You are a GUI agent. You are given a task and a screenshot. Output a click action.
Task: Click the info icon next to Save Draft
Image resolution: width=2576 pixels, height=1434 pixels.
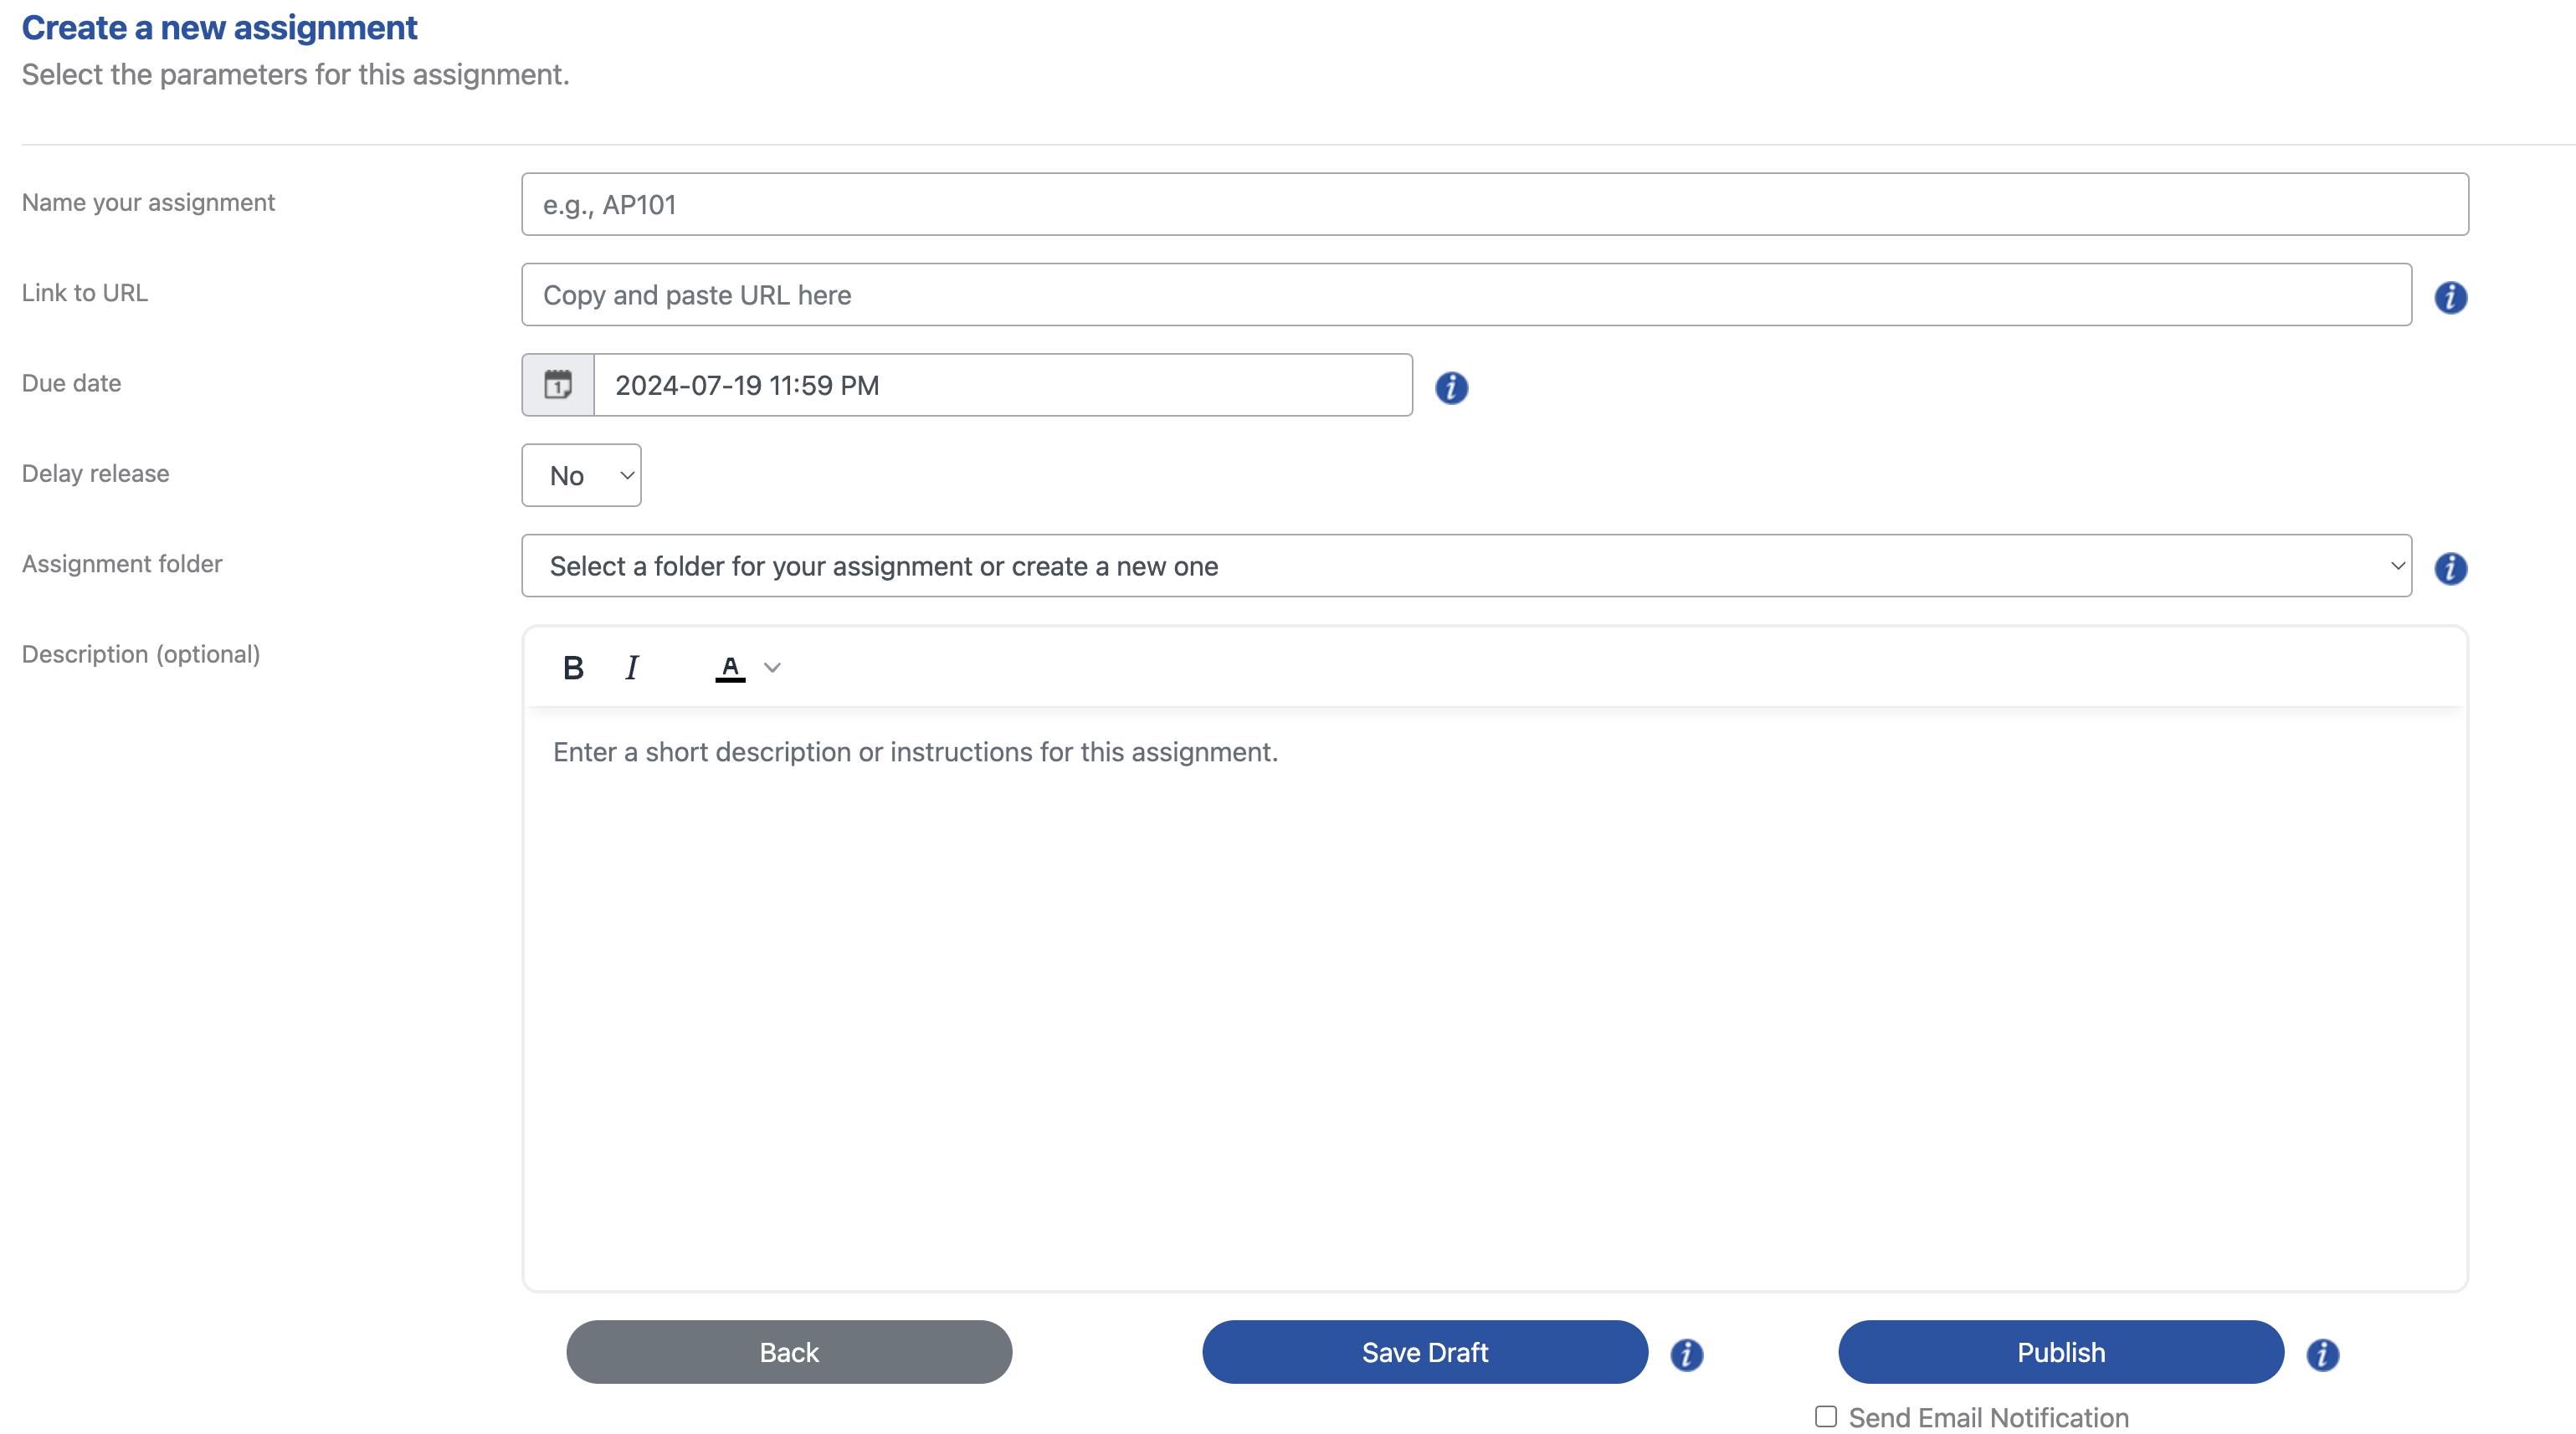tap(1686, 1355)
